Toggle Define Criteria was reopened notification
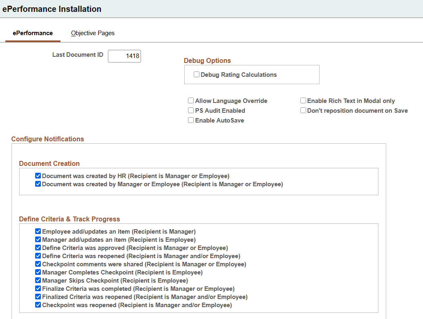This screenshot has height=319, width=423. [38, 256]
